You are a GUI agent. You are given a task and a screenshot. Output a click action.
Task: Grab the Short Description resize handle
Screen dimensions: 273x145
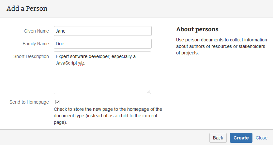[149, 92]
